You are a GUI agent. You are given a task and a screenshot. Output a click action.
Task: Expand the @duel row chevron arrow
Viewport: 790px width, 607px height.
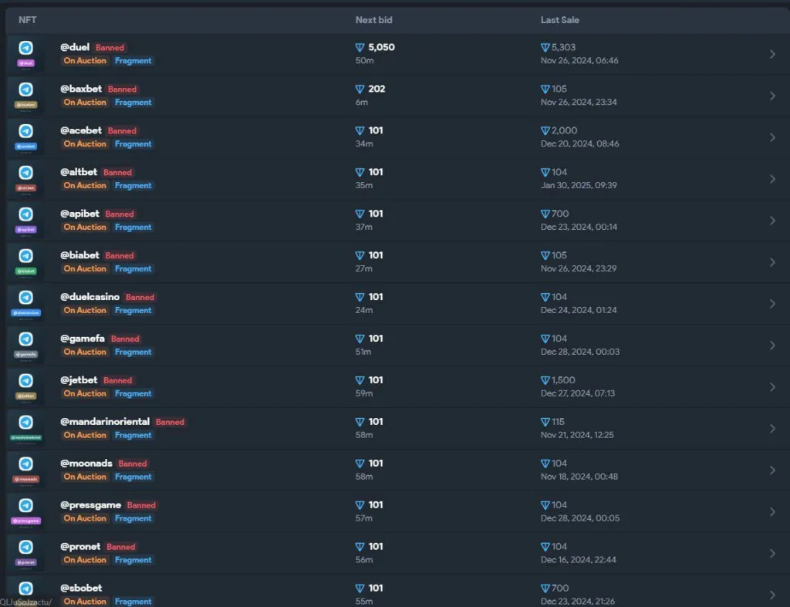[772, 54]
